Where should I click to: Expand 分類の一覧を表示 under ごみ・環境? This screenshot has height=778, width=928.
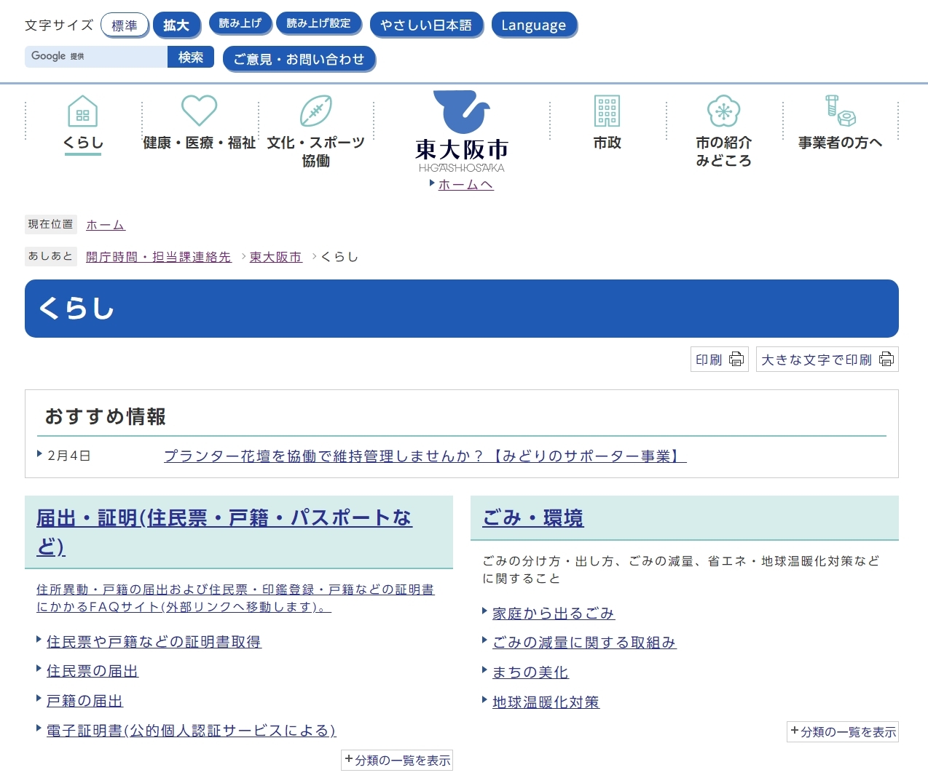pyautogui.click(x=843, y=731)
